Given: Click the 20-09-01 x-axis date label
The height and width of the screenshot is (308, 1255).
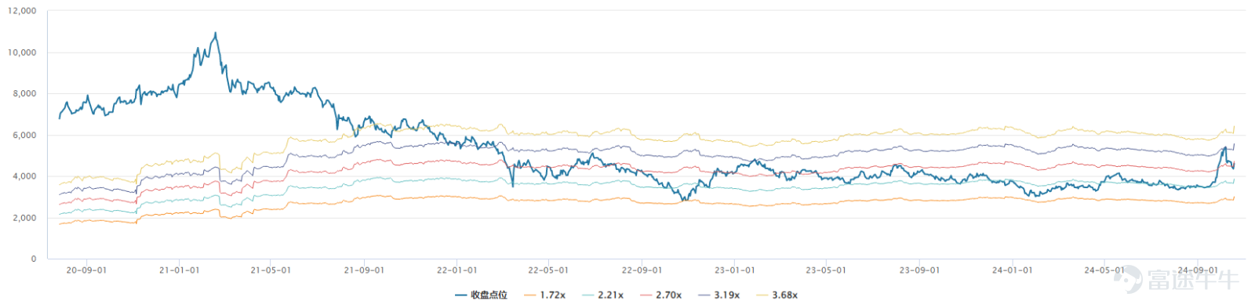Looking at the screenshot, I should [86, 270].
